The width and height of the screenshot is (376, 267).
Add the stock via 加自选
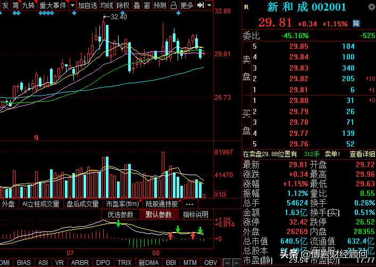pos(87,5)
